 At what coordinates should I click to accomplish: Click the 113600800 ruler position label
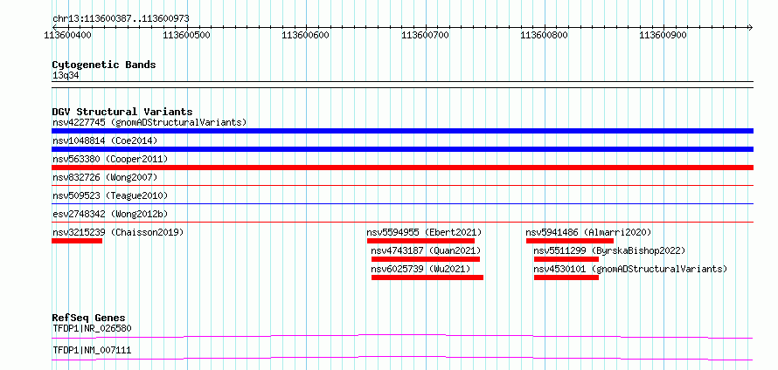(x=545, y=35)
